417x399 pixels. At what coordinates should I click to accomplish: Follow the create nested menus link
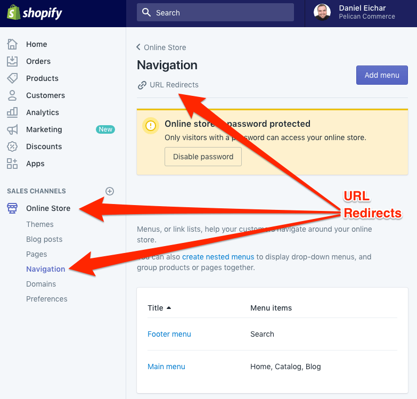[218, 257]
